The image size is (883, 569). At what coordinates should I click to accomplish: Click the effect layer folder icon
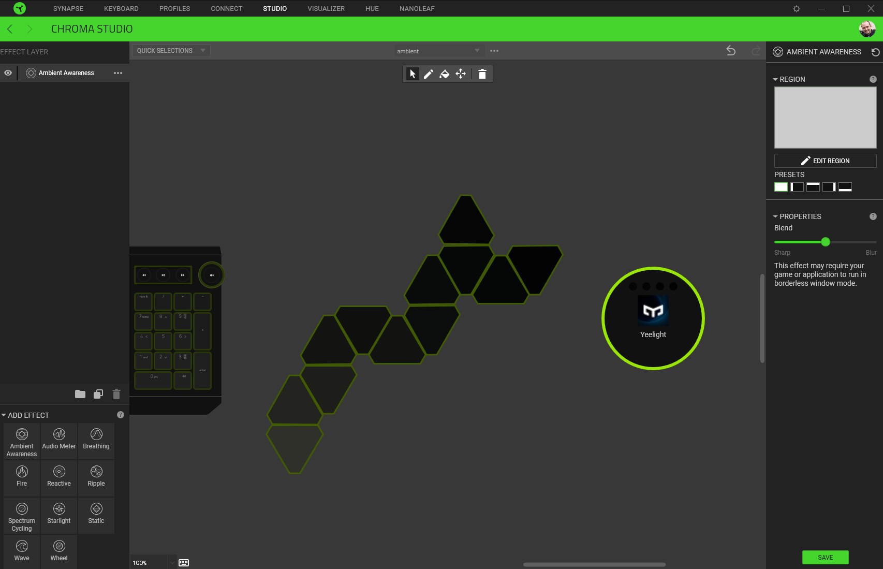coord(80,394)
